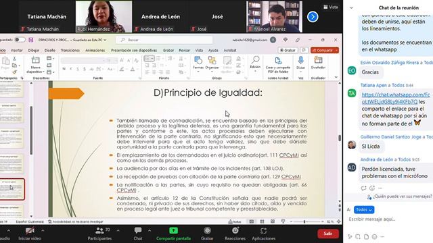Click the Formas shapes icon
This screenshot has height=243, width=433.
[x=198, y=60]
